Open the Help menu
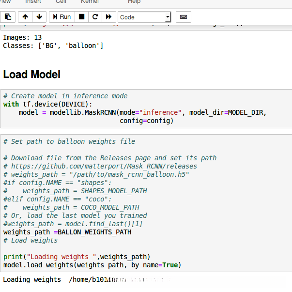The image size is (292, 292). click(x=134, y=2)
